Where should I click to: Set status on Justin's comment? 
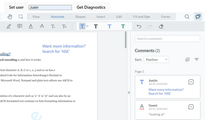pos(191,82)
